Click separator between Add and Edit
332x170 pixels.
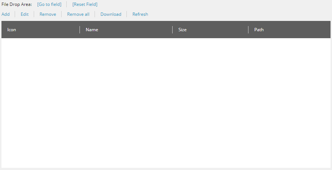tap(15, 14)
